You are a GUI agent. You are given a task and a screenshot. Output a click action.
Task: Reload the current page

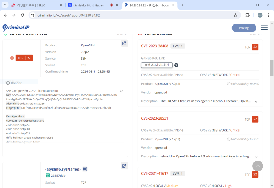22,15
